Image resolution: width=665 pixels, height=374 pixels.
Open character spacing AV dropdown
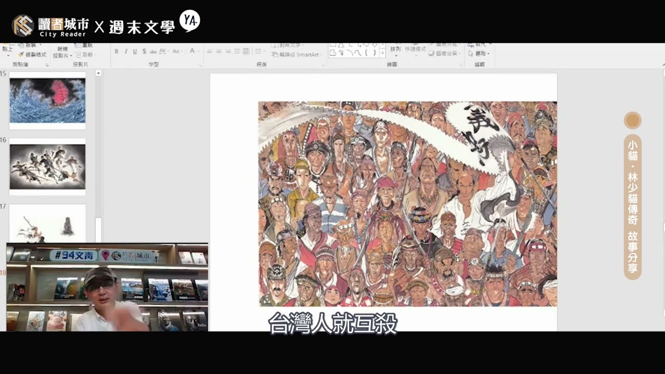[164, 51]
